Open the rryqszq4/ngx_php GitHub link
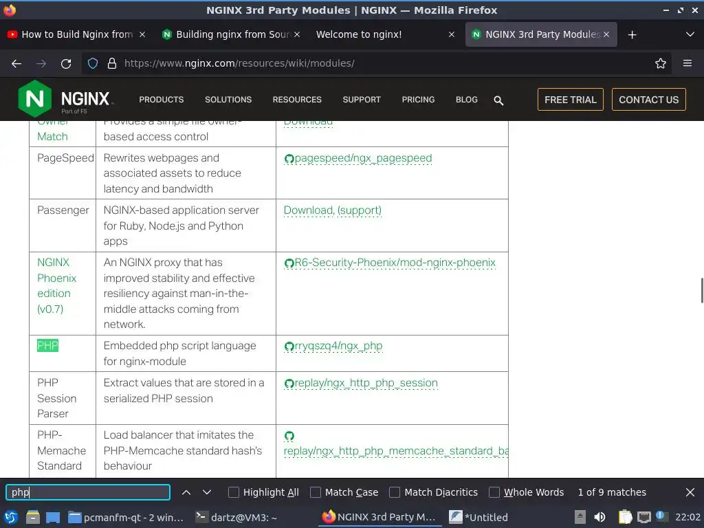The image size is (704, 528). coord(333,346)
